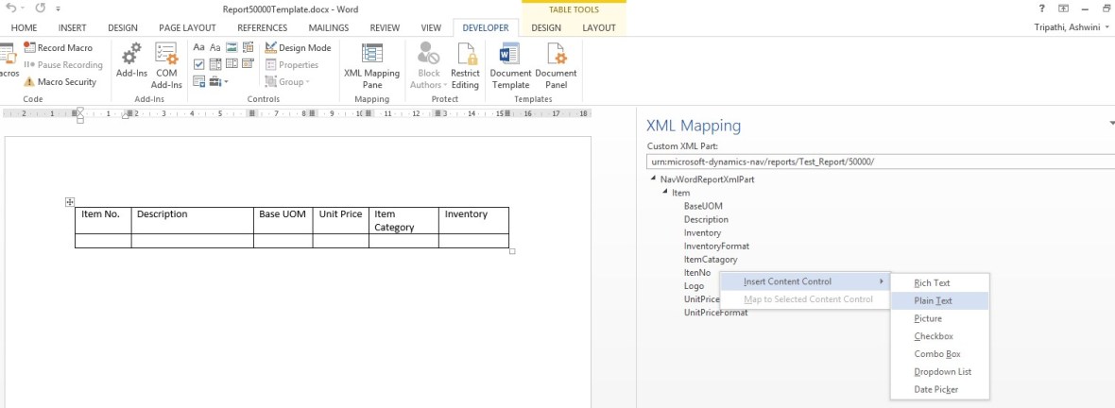The height and width of the screenshot is (408, 1115).
Task: Select Plain Text from the submenu
Action: [933, 300]
